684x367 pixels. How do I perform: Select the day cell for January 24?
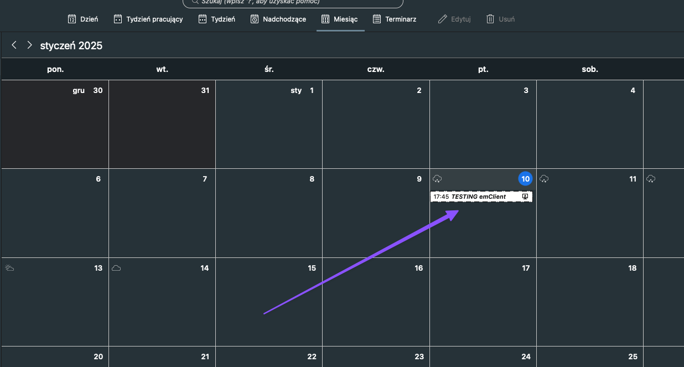tap(483, 357)
